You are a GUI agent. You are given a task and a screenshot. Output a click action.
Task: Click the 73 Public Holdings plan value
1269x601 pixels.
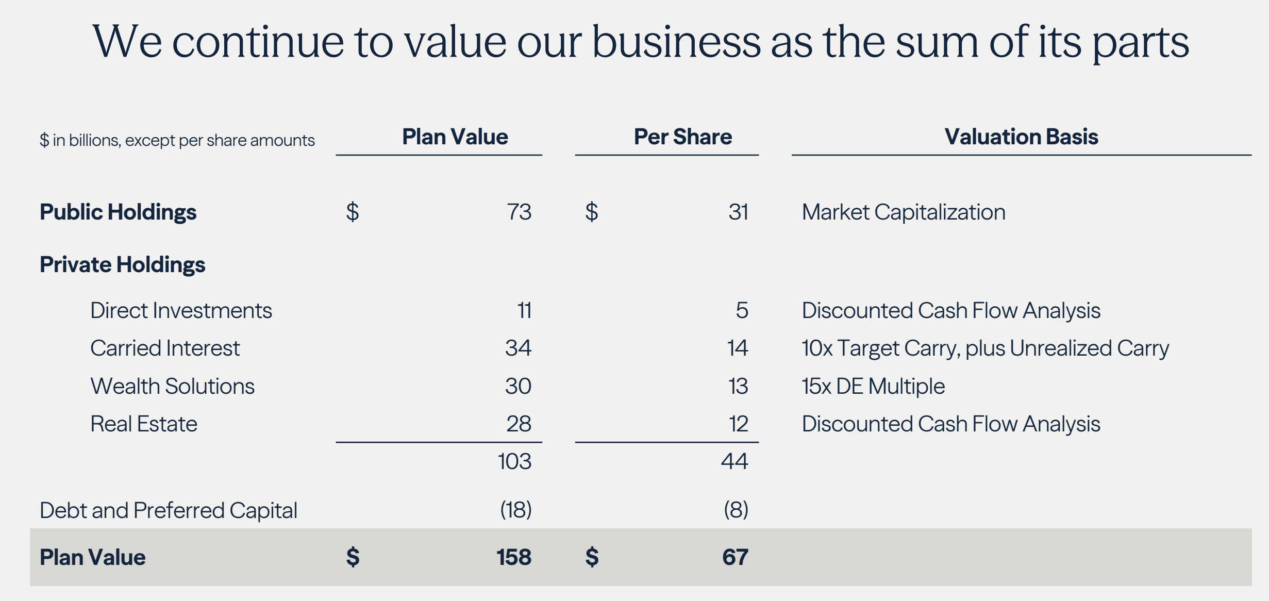(519, 212)
